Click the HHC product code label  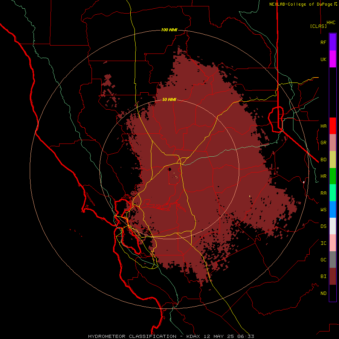tap(331, 23)
